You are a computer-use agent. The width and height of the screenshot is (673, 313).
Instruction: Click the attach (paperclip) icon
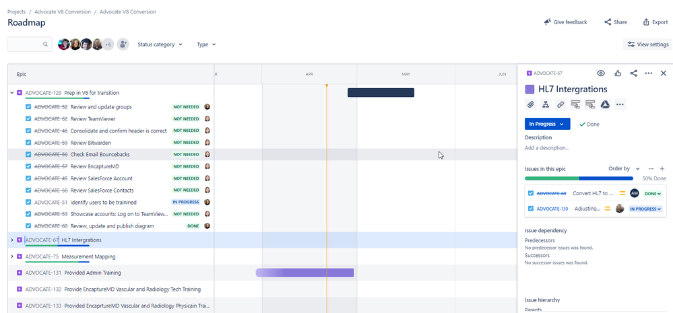(x=531, y=104)
